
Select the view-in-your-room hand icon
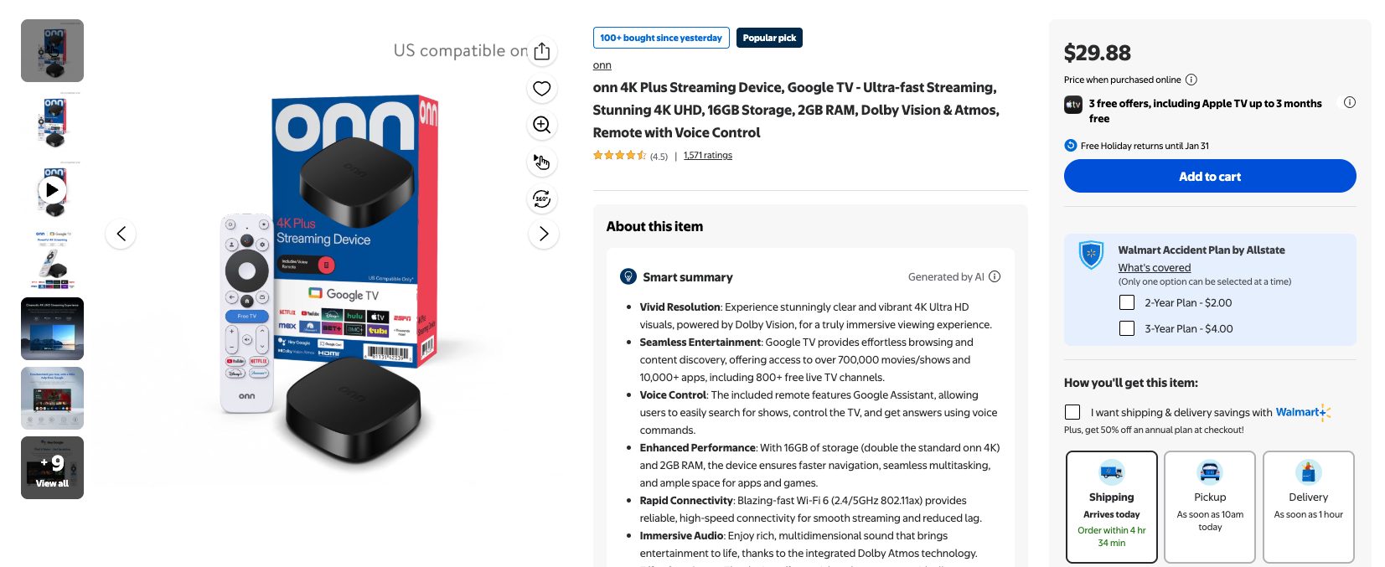(542, 162)
